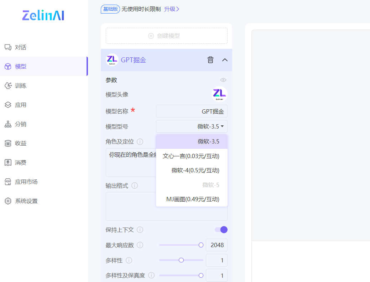Click the info icon beside 最大响应数

(x=140, y=245)
